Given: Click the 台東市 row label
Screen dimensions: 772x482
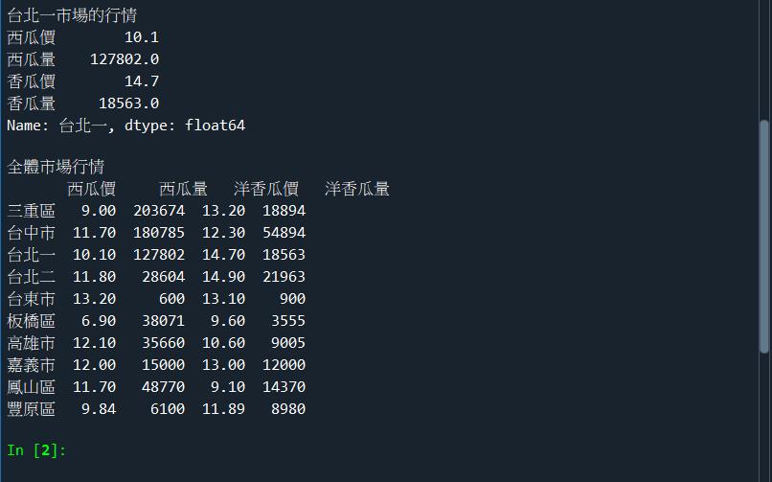Looking at the screenshot, I should point(31,299).
